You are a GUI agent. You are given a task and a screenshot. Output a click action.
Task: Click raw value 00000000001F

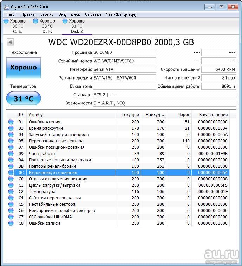[213, 191]
